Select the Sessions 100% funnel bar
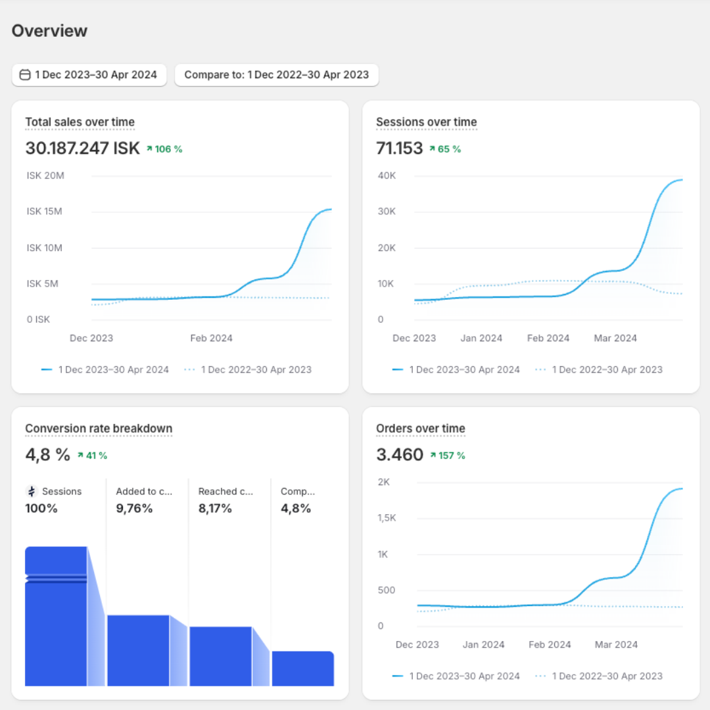 pos(56,616)
